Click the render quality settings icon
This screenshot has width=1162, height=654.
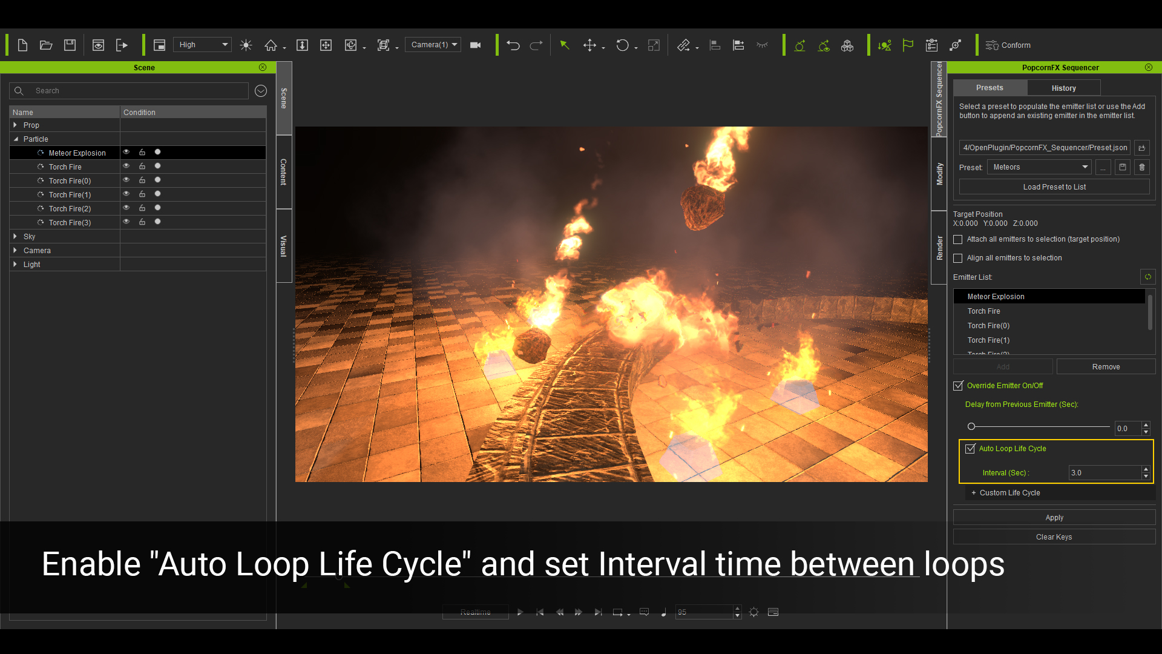pyautogui.click(x=202, y=44)
